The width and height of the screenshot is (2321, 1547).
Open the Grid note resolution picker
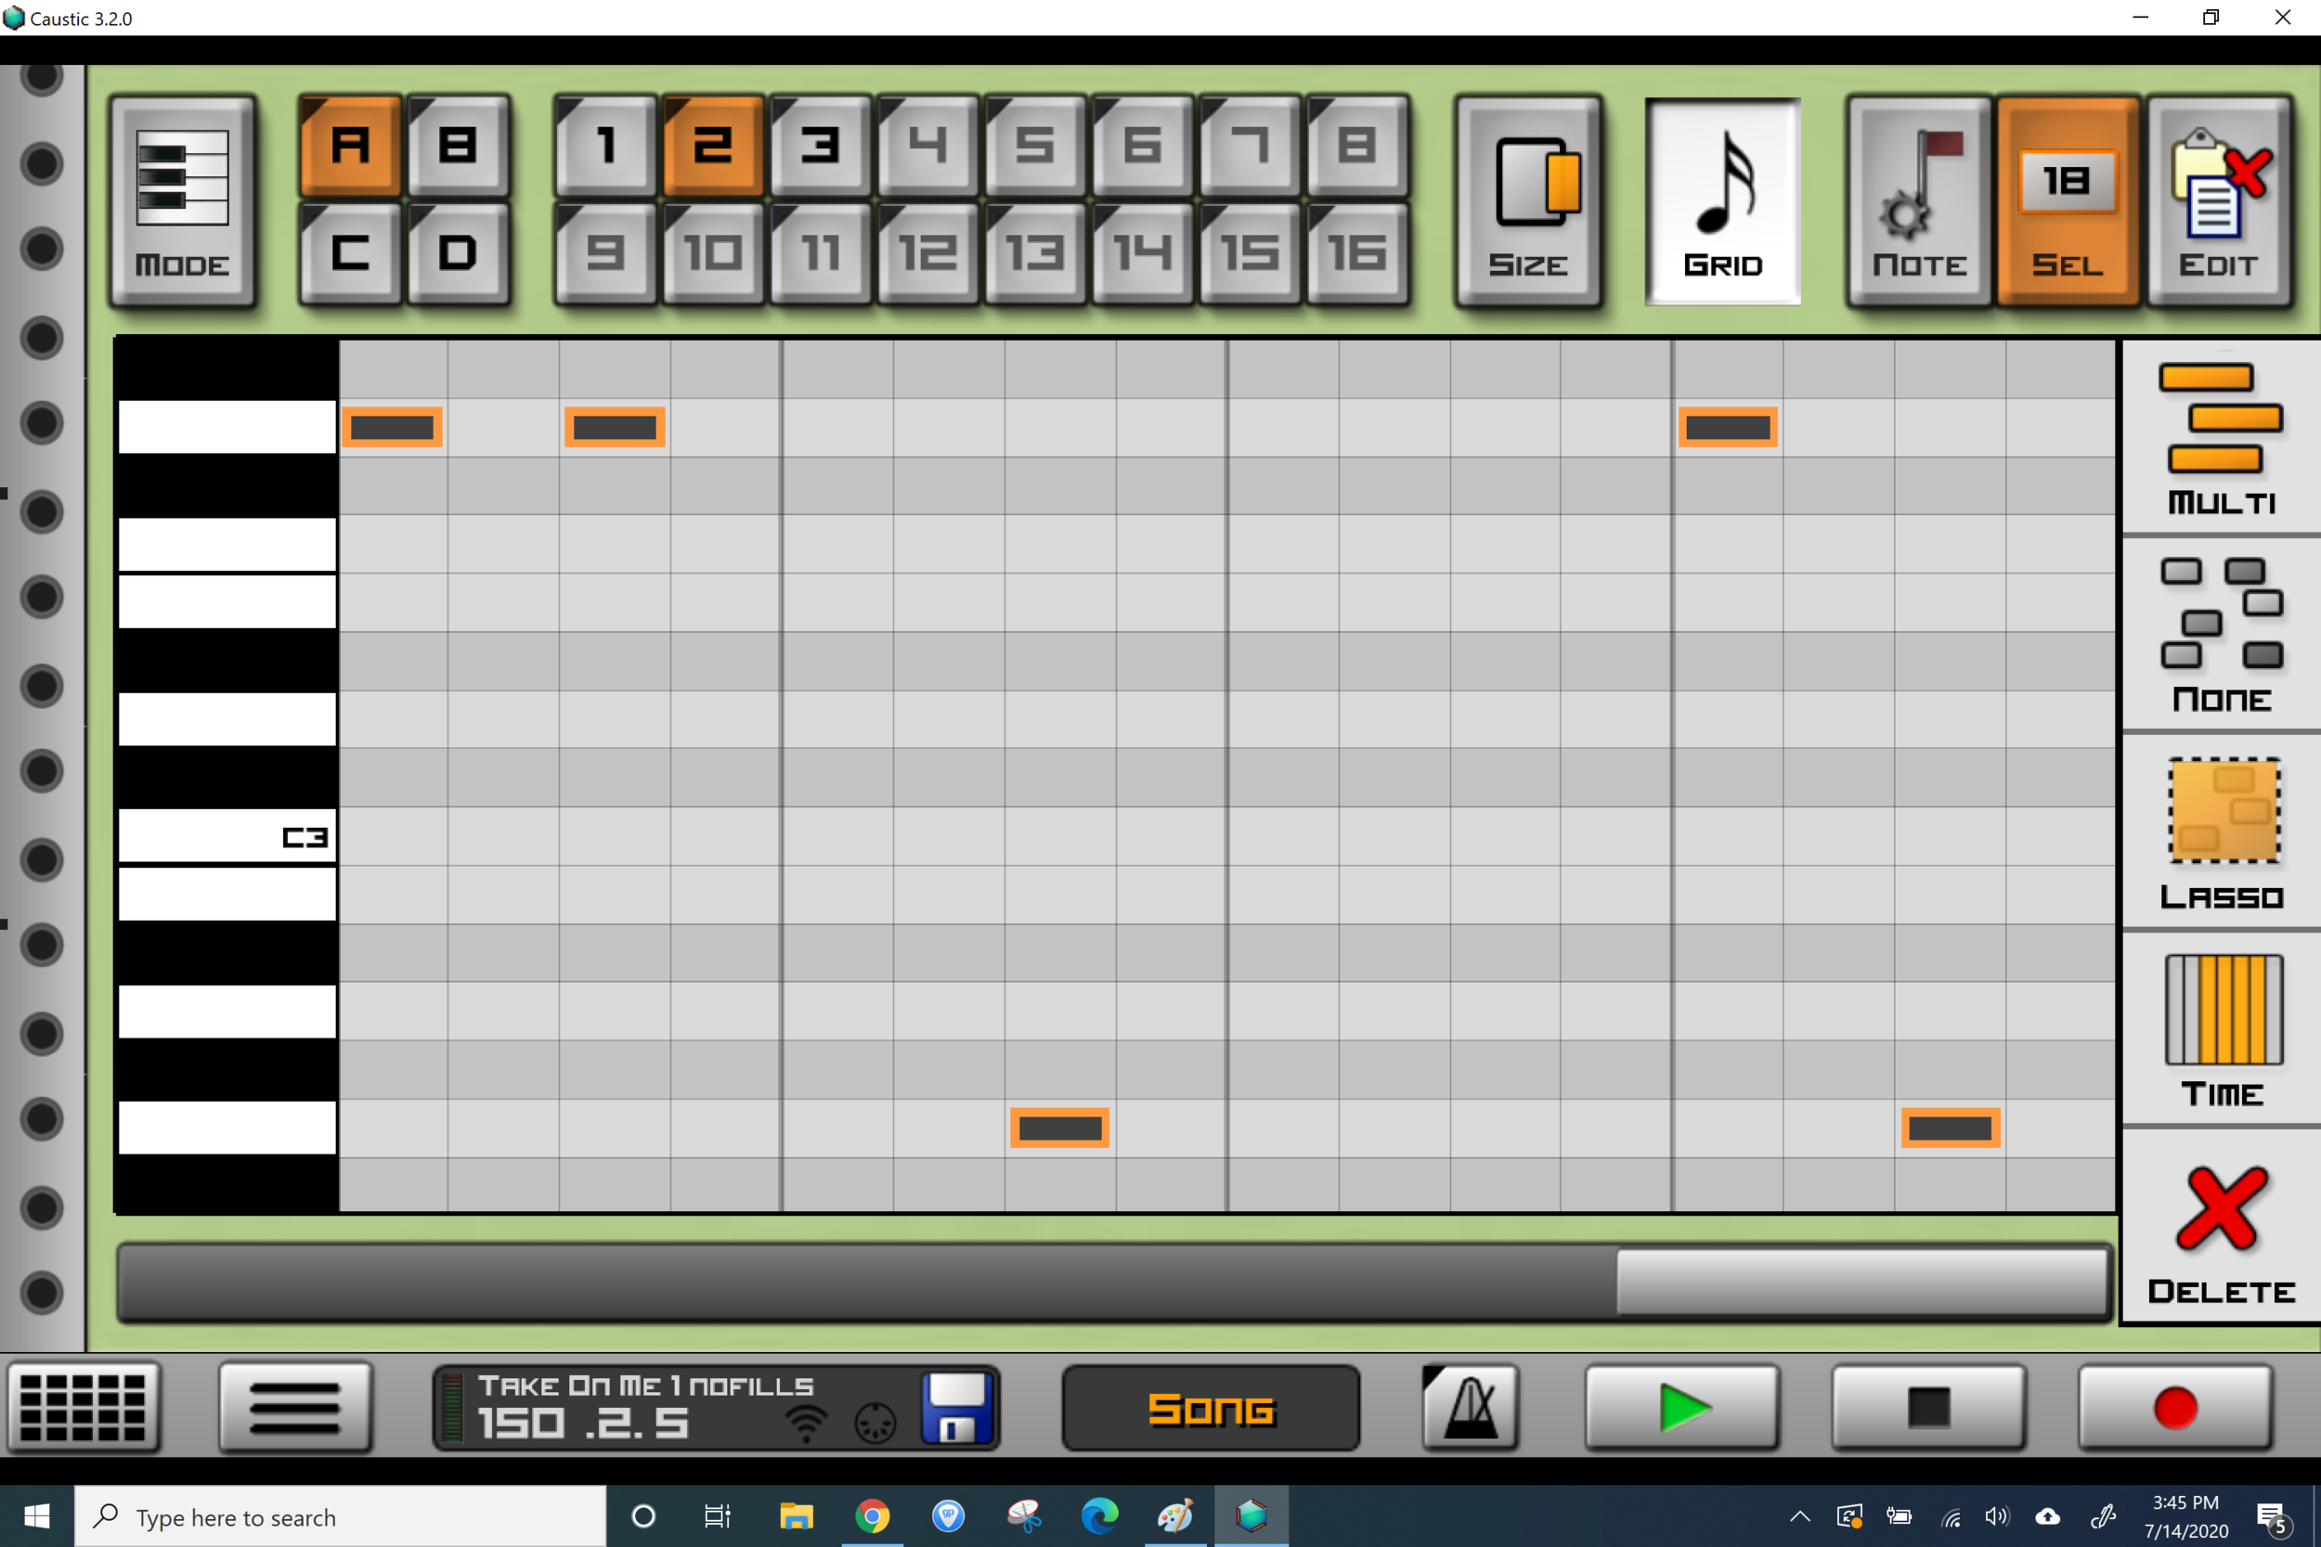point(1722,201)
